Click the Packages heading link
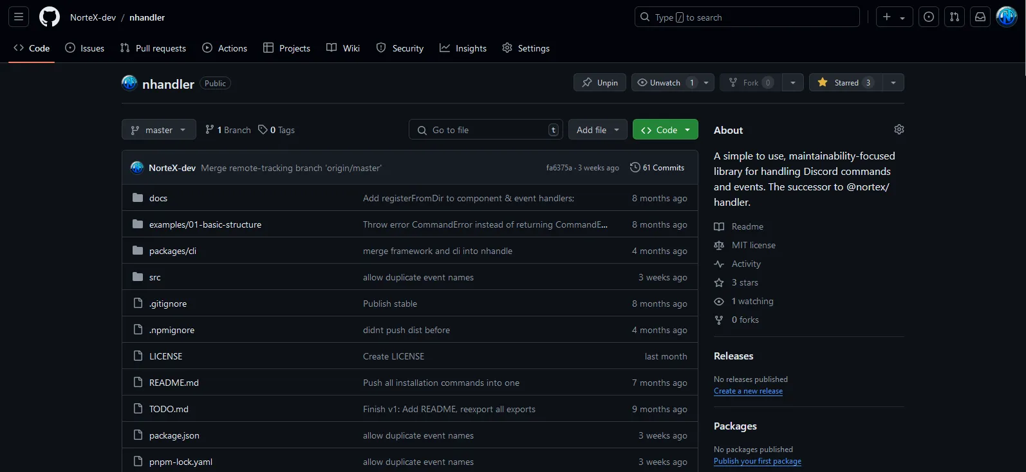Viewport: 1026px width, 472px height. pos(735,426)
